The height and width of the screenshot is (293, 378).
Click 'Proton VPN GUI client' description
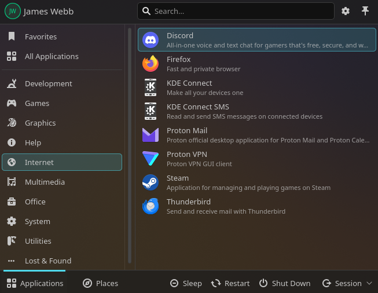[199, 164]
